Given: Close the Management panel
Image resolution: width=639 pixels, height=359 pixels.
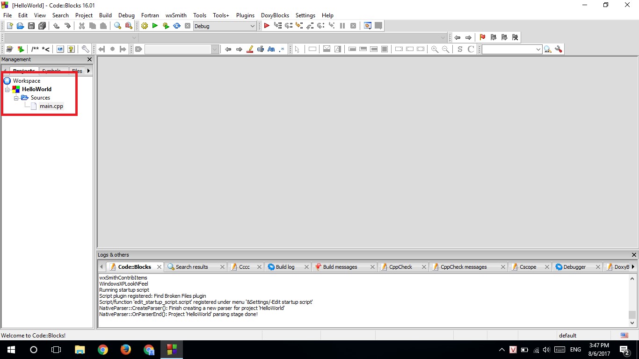Looking at the screenshot, I should click(x=90, y=59).
